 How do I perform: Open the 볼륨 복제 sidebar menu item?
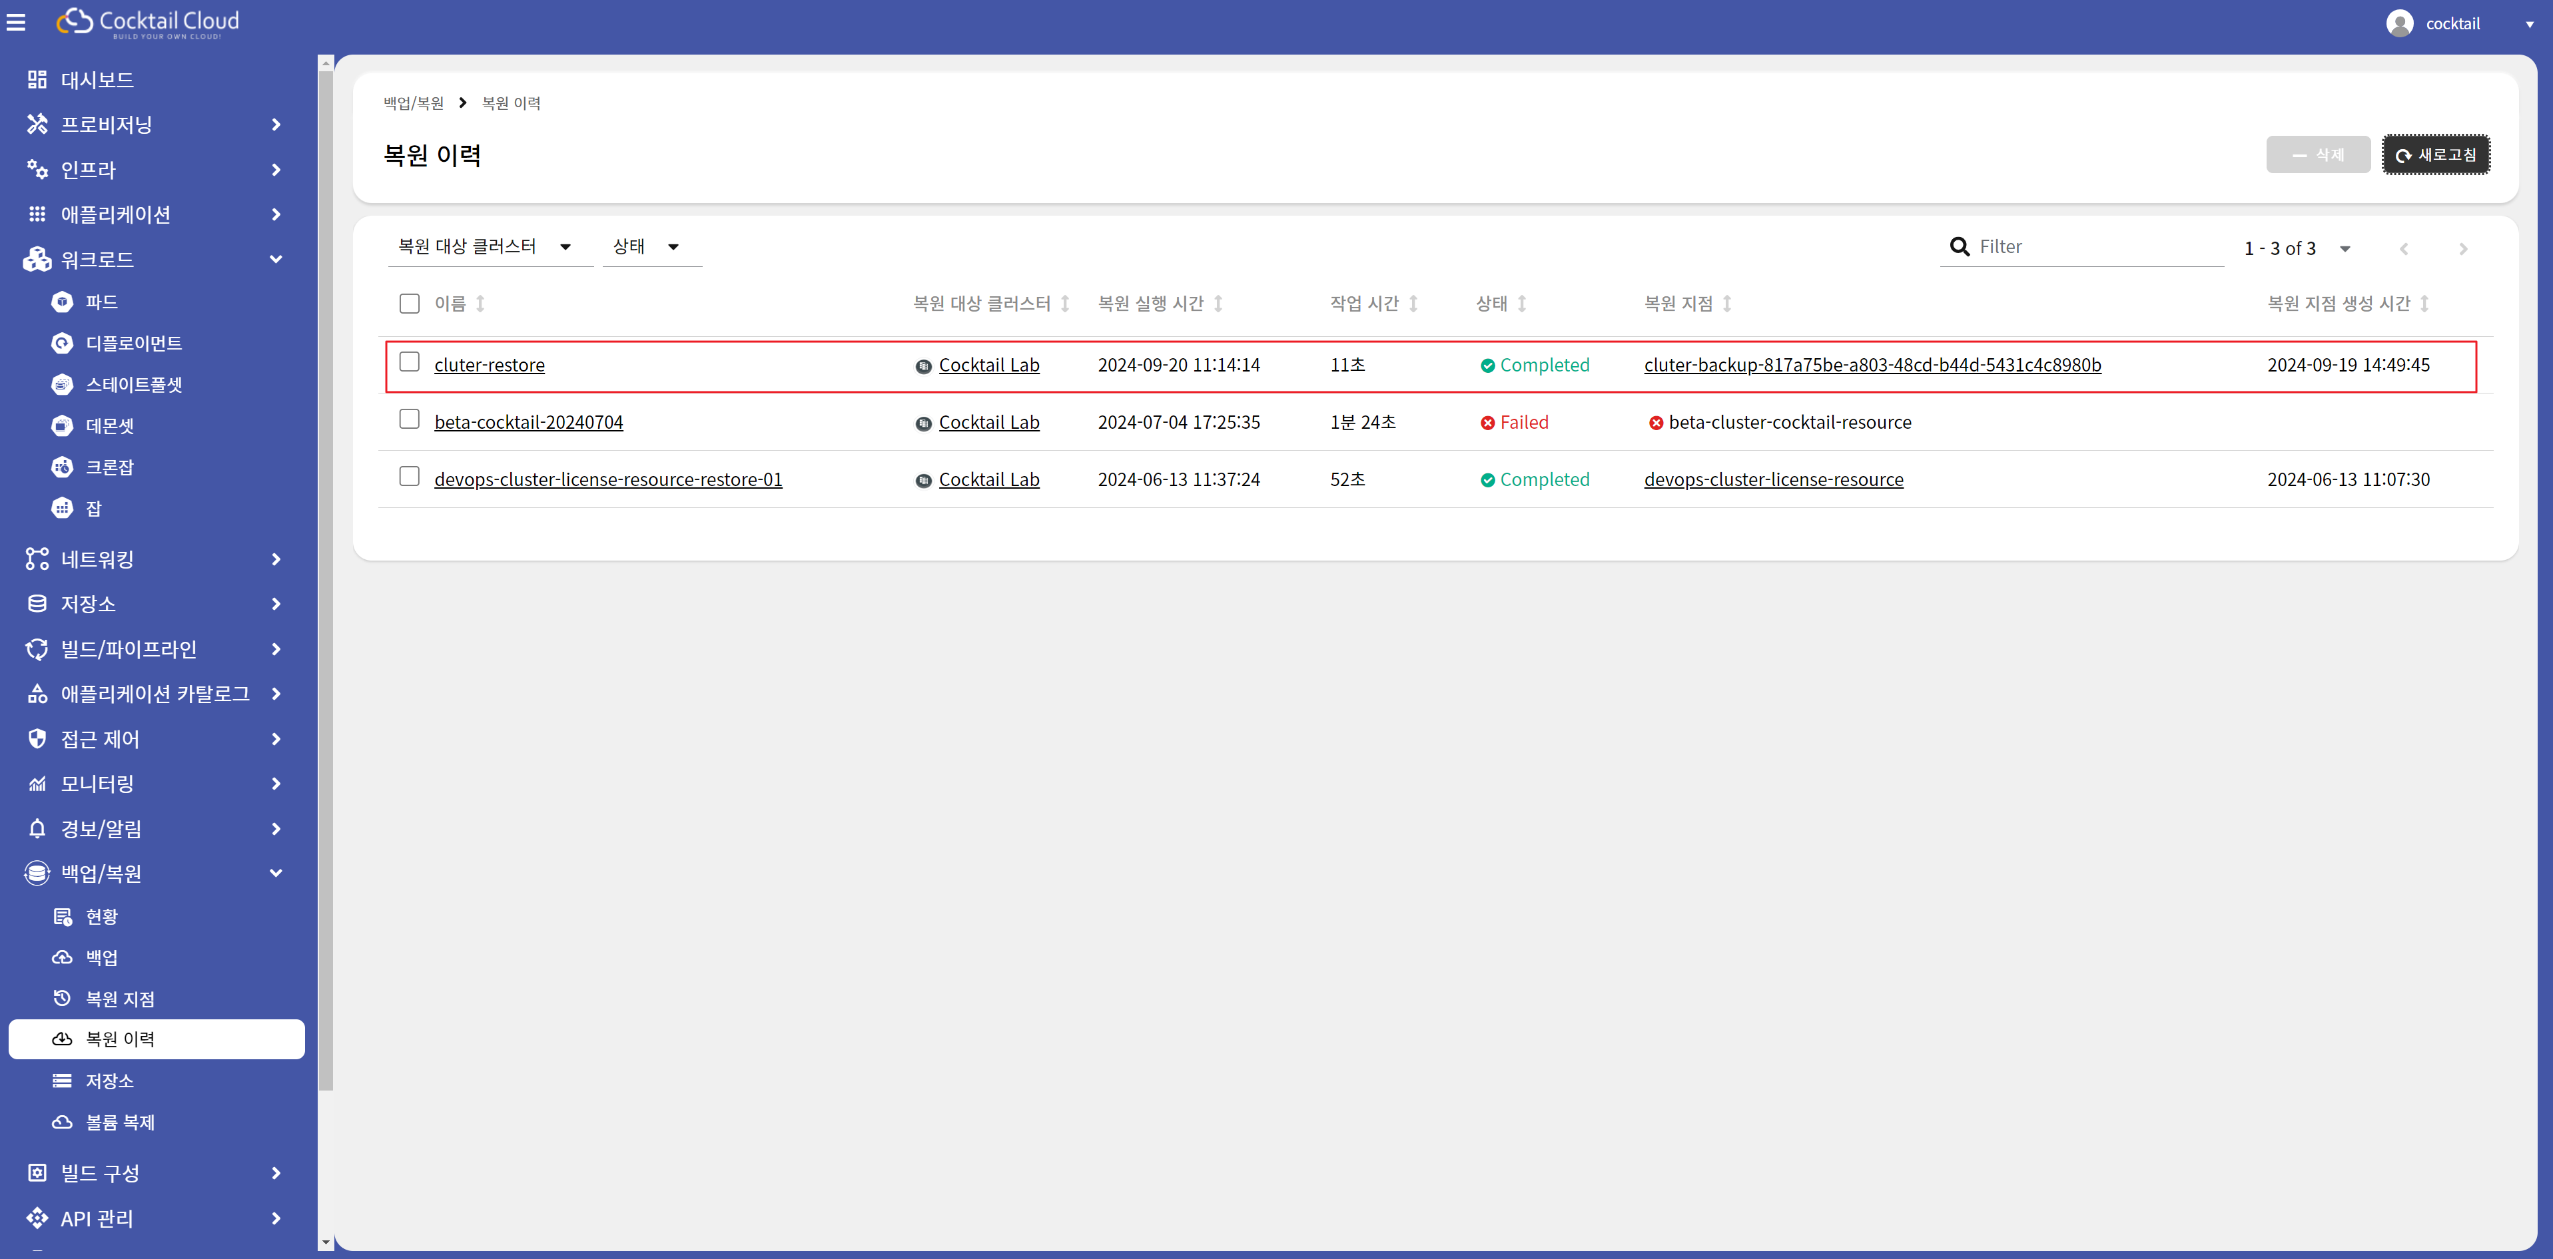click(x=120, y=1121)
